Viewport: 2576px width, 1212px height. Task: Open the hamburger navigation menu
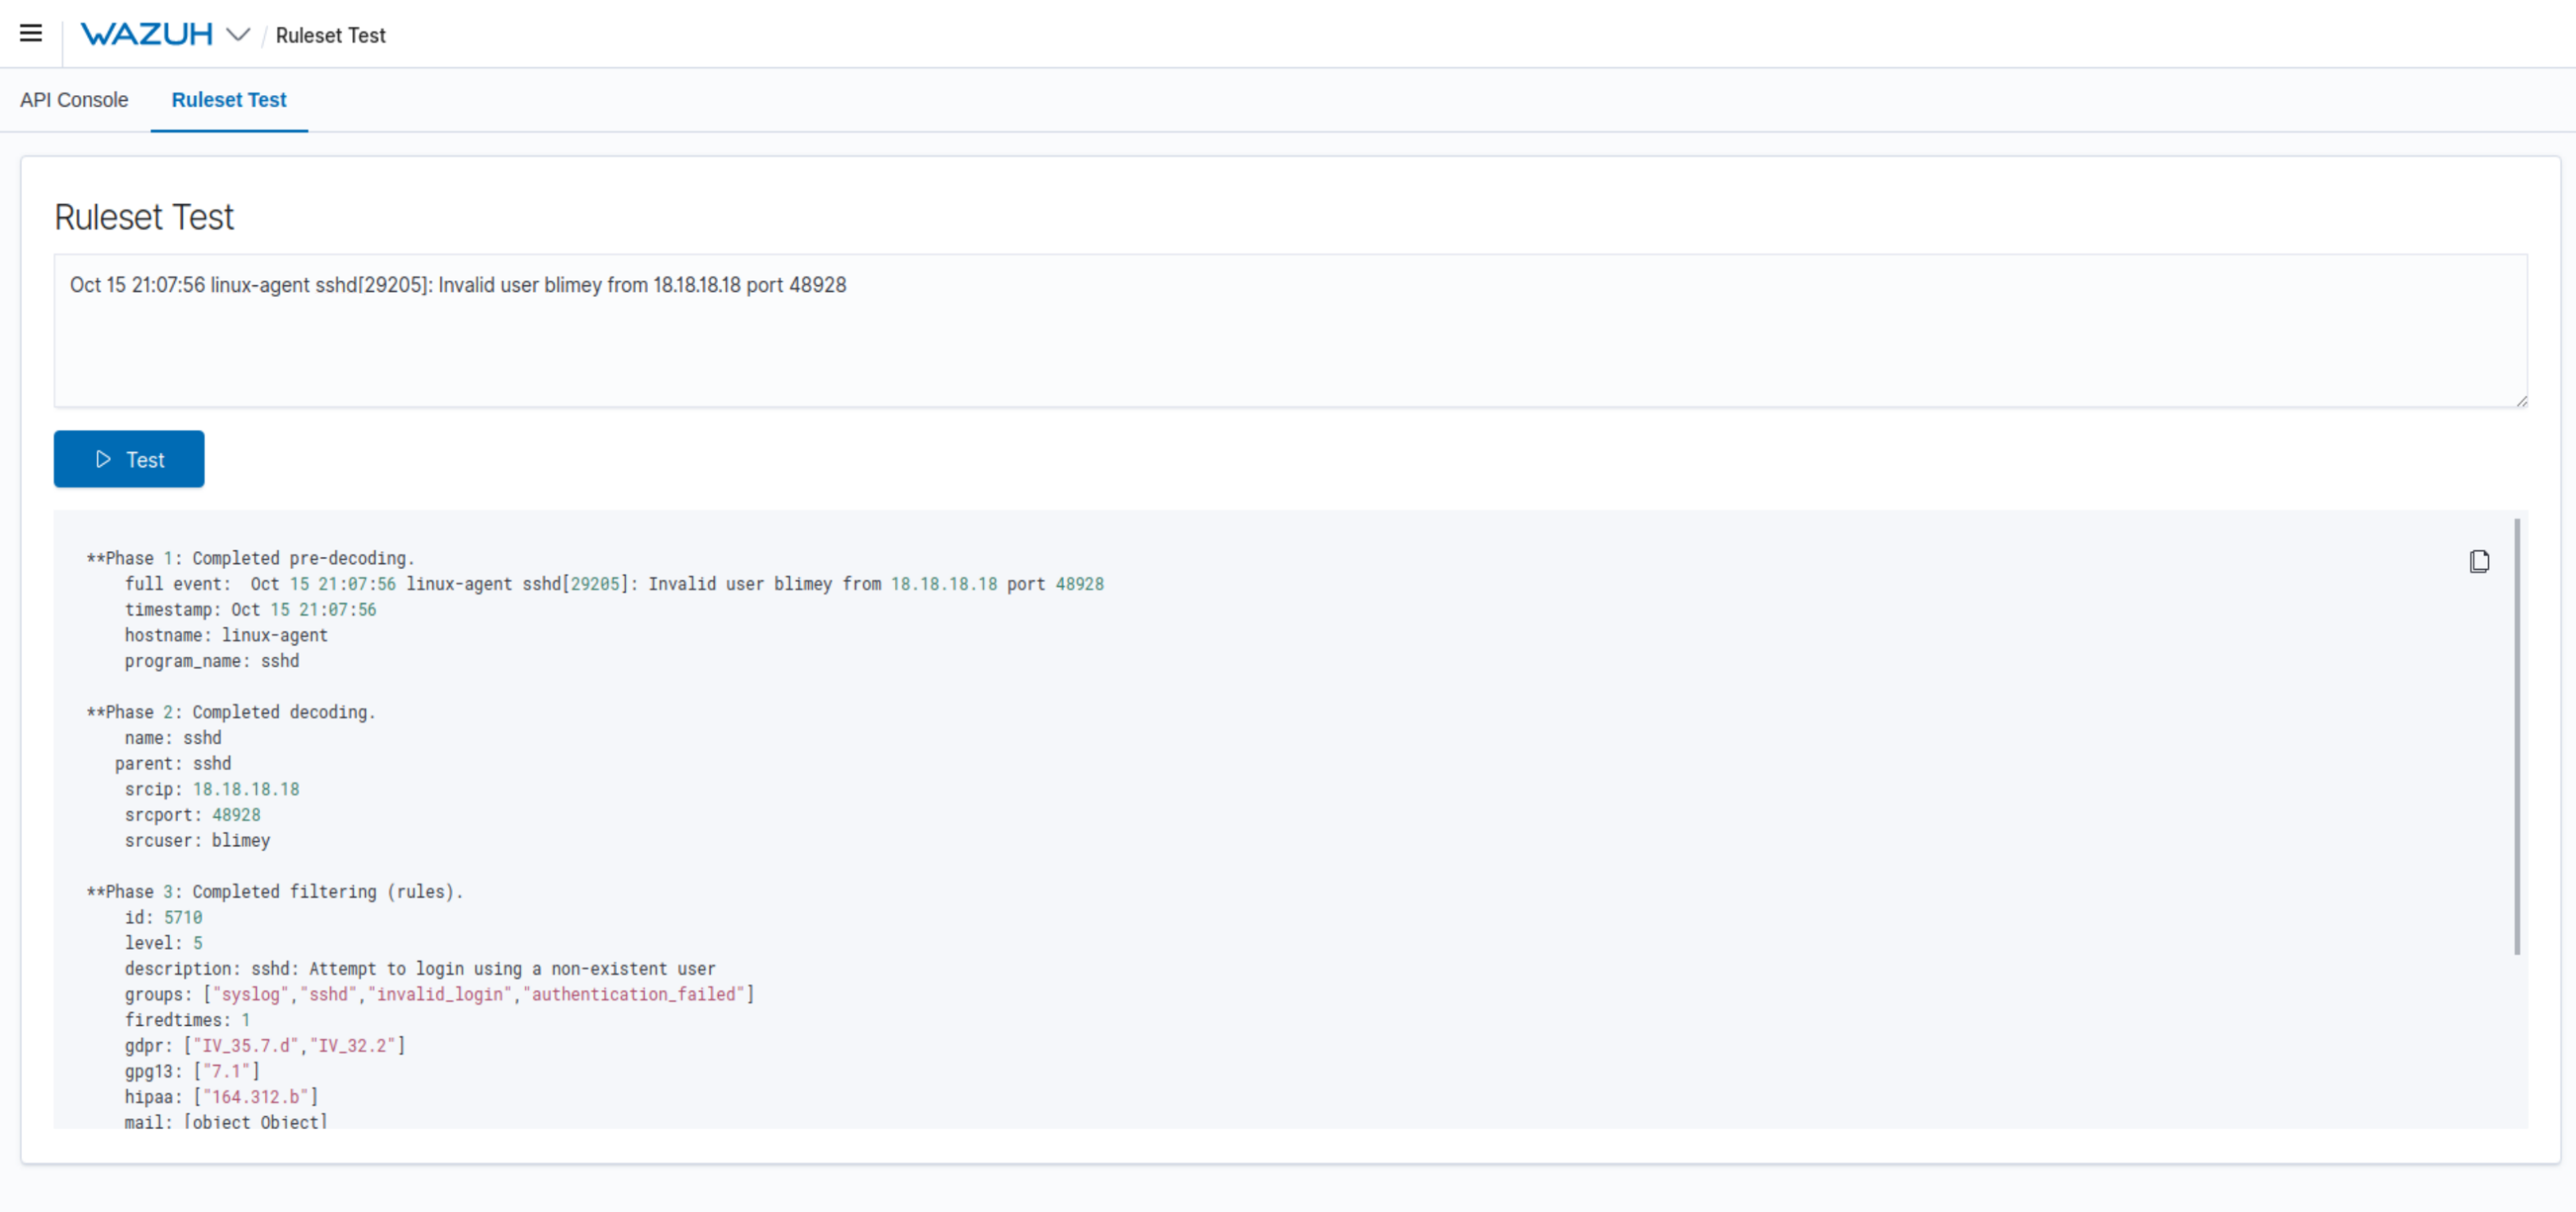31,33
